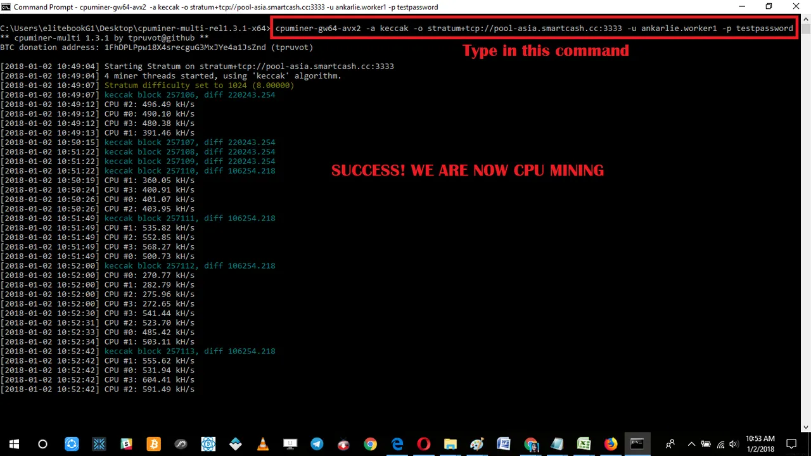This screenshot has width=811, height=456.
Task: Open the People icon in system tray
Action: click(x=670, y=444)
